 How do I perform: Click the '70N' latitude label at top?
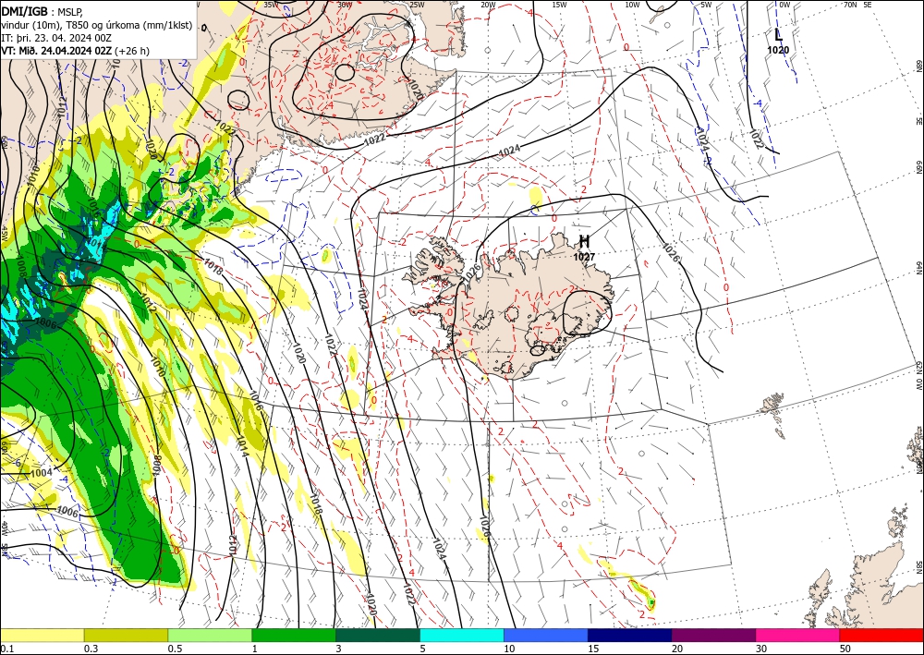pos(850,5)
